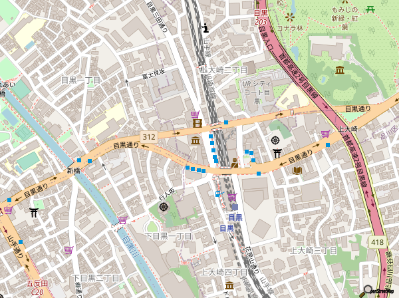Select the 目黒一丁目 district label
Viewport: 399px width, 298px height.
81,80
